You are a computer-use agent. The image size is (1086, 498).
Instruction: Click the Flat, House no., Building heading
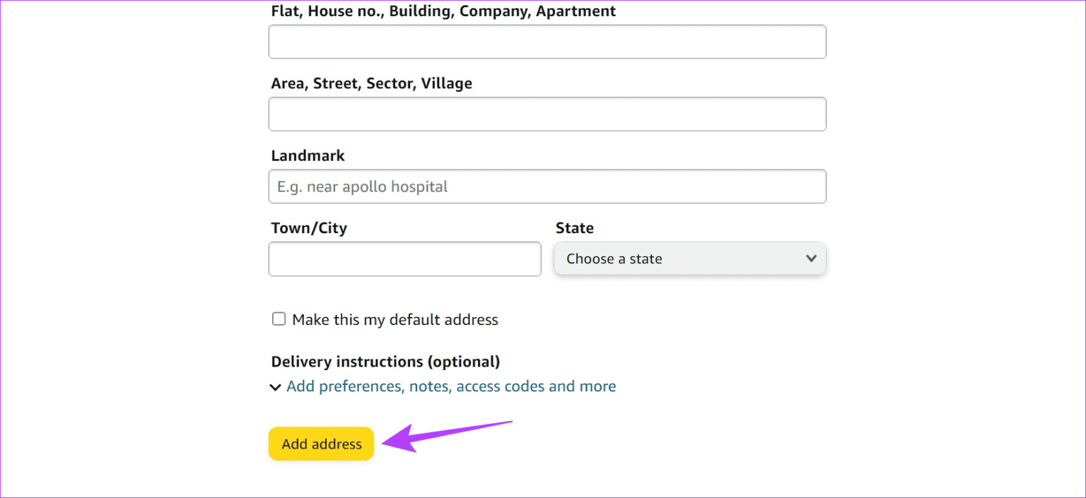click(x=443, y=11)
